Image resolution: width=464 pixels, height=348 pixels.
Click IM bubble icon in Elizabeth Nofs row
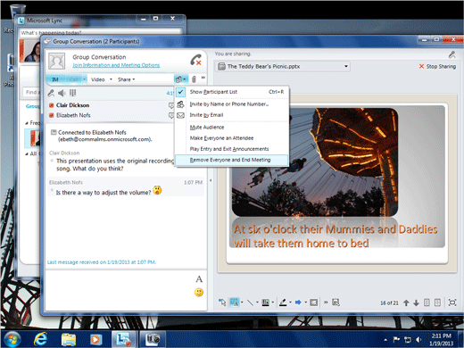pos(171,115)
